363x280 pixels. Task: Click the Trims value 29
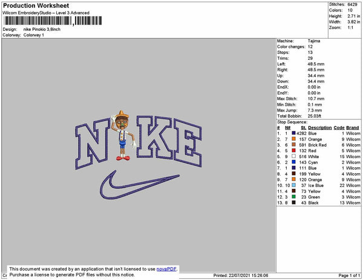pyautogui.click(x=310, y=58)
